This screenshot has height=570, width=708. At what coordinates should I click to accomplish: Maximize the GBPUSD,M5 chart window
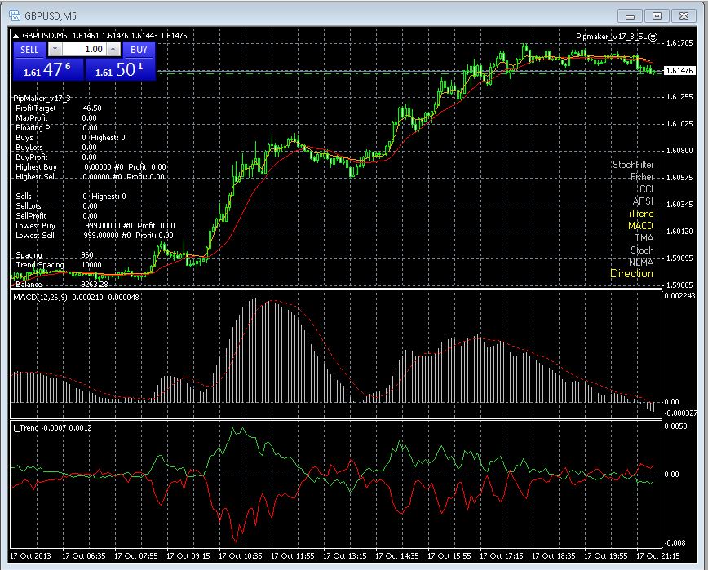point(657,15)
